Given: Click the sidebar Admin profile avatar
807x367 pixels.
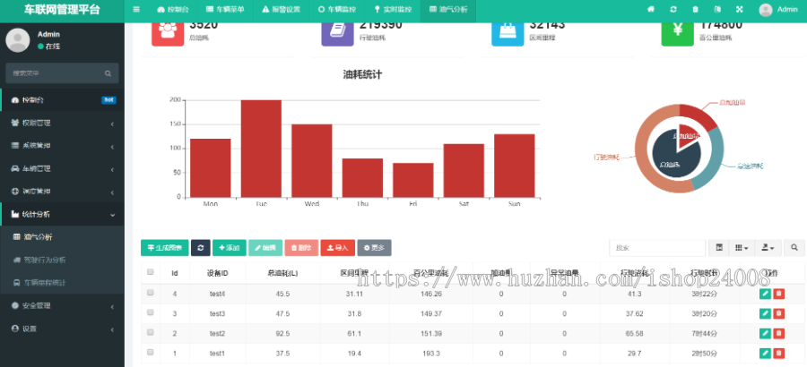Looking at the screenshot, I should [x=18, y=40].
